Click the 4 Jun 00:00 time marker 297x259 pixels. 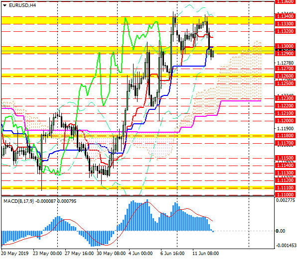[141, 254]
